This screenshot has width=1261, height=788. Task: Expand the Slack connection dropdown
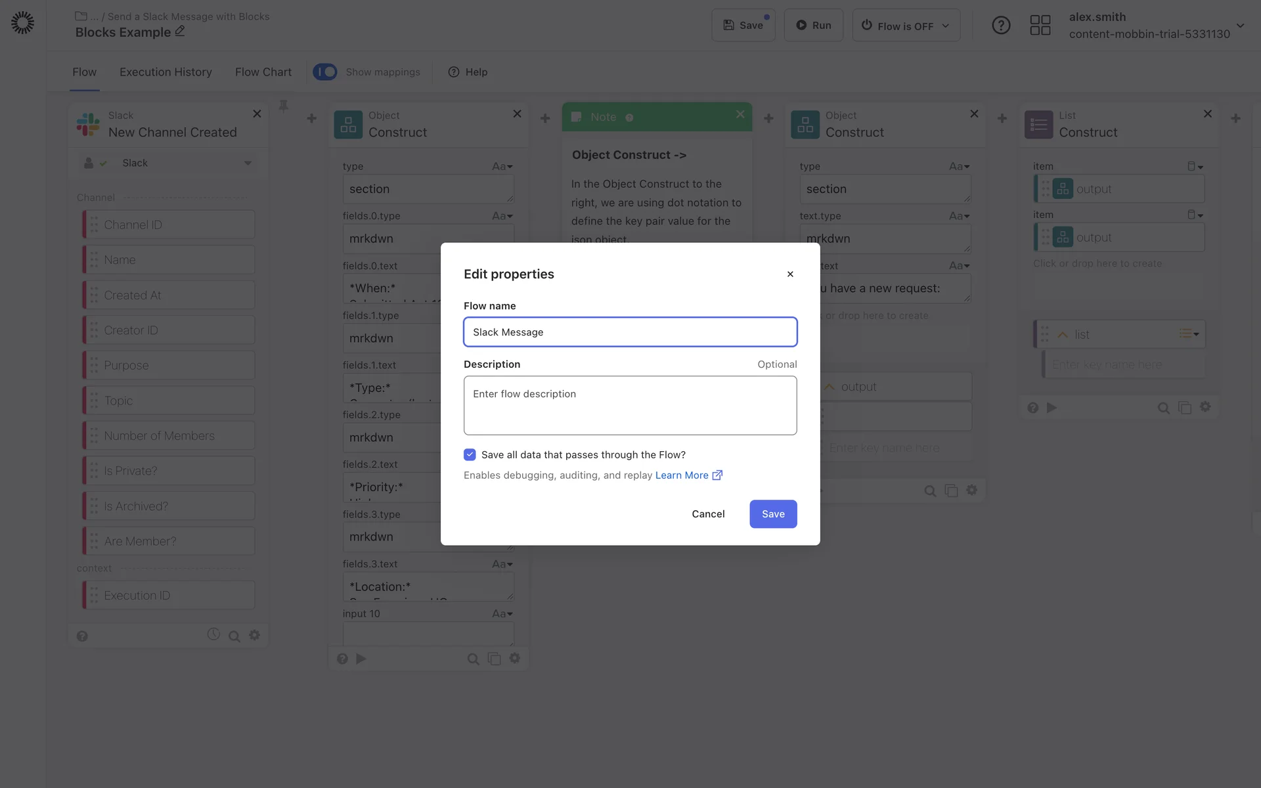[248, 163]
